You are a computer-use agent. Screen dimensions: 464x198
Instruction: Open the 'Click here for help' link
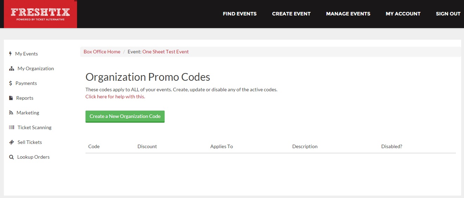[x=115, y=97]
